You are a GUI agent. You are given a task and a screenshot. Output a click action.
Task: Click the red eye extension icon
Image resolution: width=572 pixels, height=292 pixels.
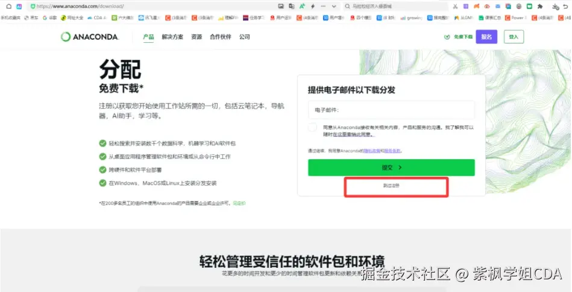point(487,6)
